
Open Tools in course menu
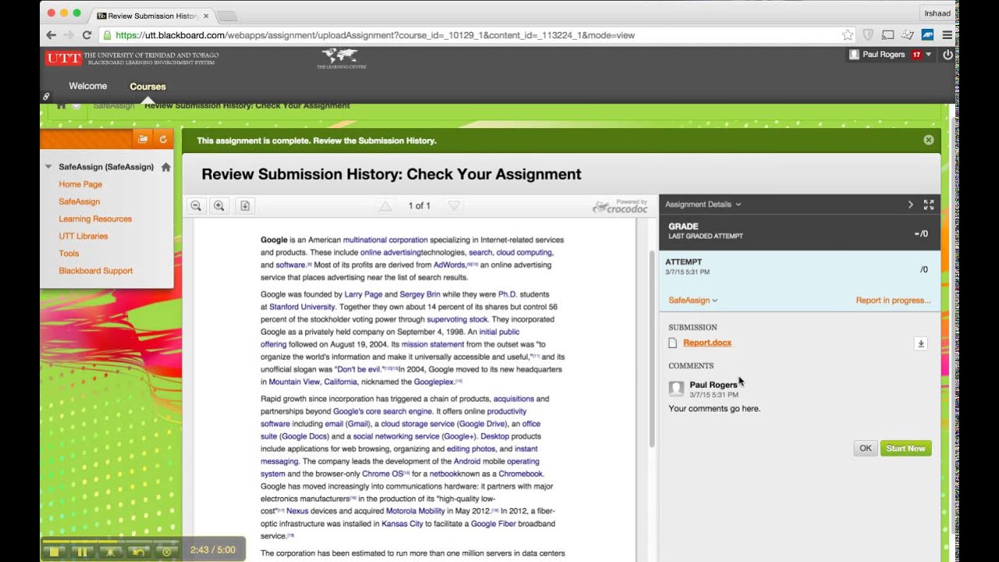click(69, 254)
